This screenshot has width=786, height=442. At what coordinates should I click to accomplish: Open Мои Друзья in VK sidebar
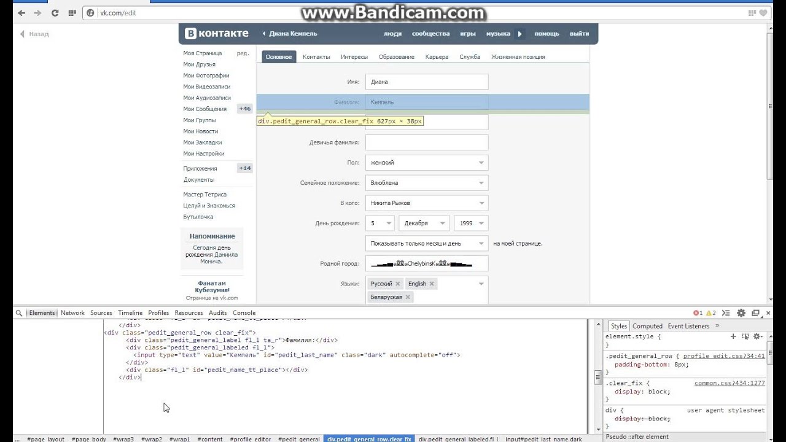pos(199,64)
